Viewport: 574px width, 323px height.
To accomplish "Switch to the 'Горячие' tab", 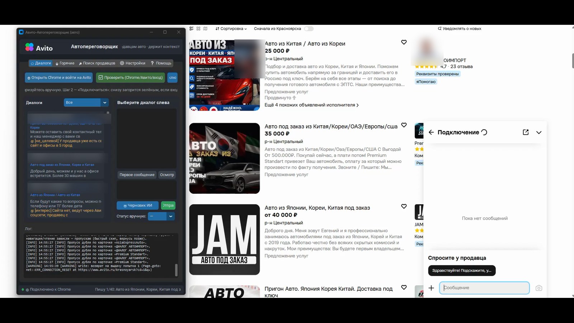I will (x=65, y=63).
